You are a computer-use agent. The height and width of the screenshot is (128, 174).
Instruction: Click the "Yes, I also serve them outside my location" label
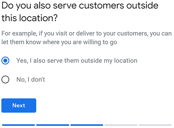pyautogui.click(x=77, y=61)
